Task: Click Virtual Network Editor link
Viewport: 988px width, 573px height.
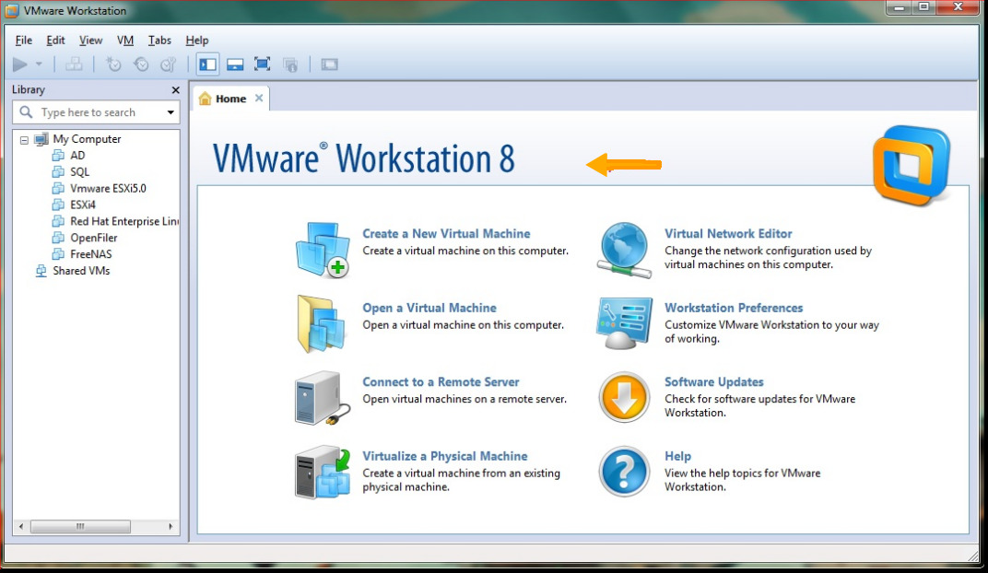Action: click(x=728, y=234)
